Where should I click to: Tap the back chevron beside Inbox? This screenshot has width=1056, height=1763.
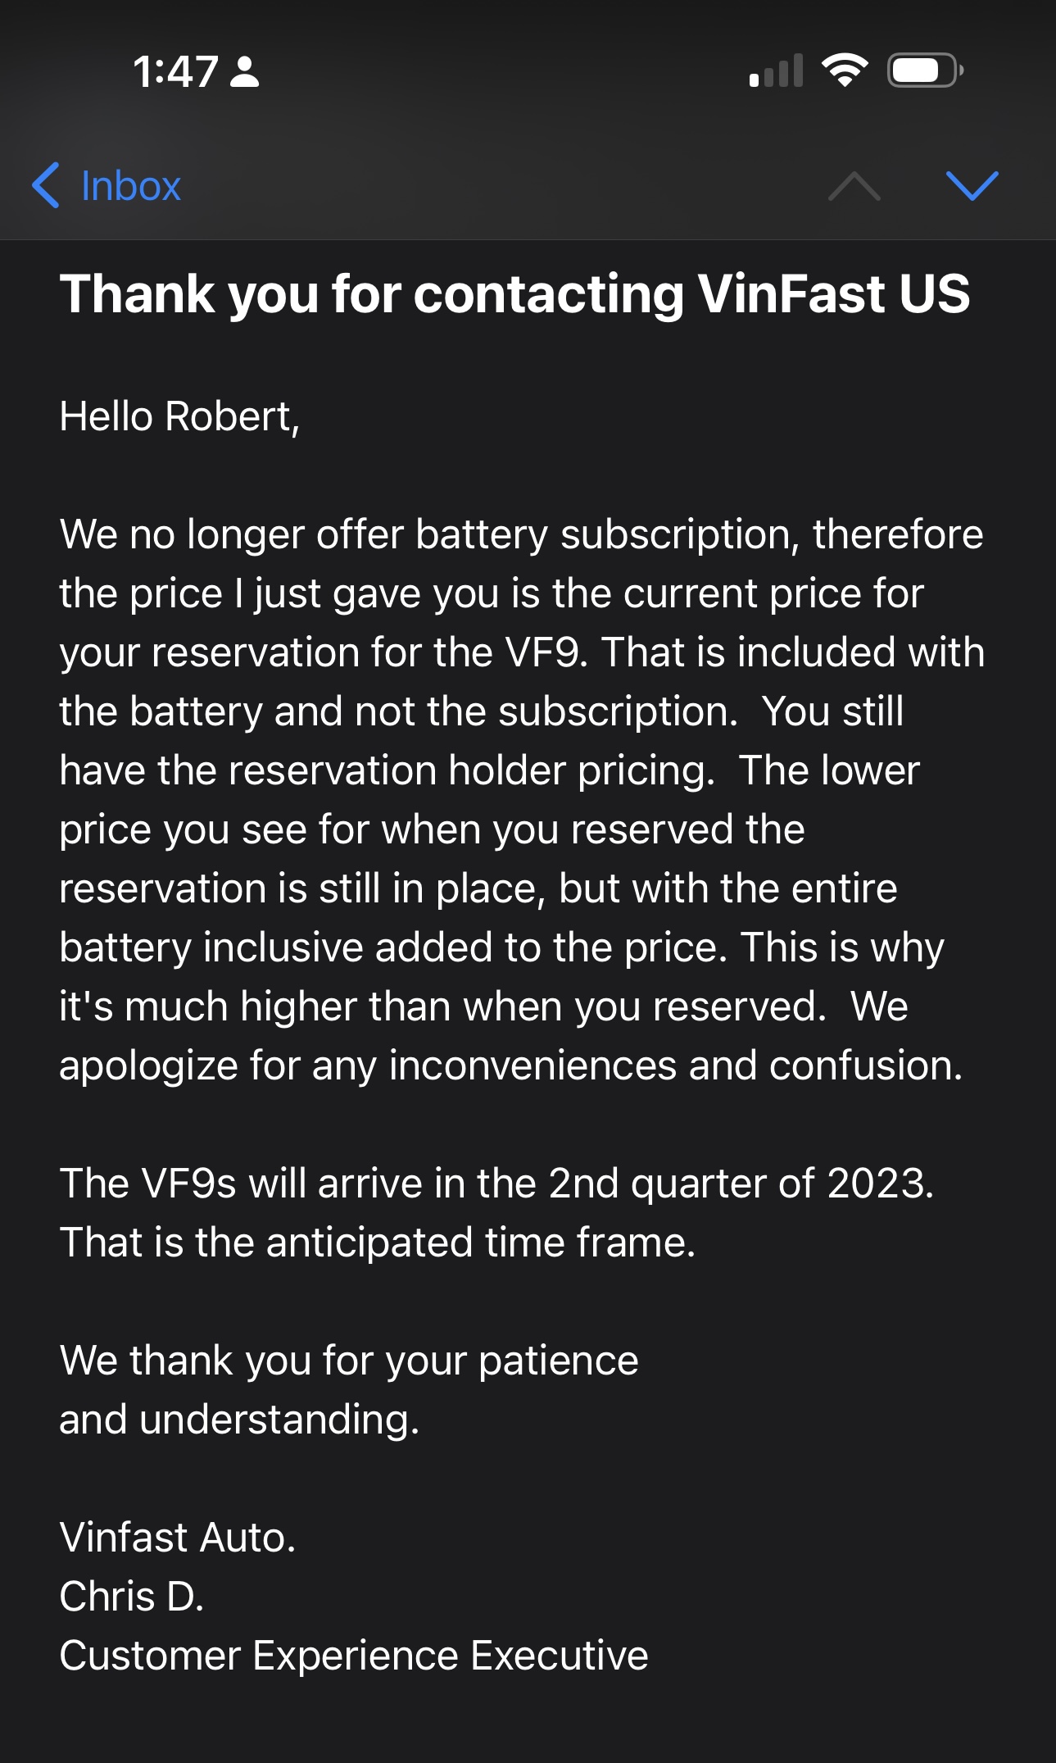tap(46, 185)
